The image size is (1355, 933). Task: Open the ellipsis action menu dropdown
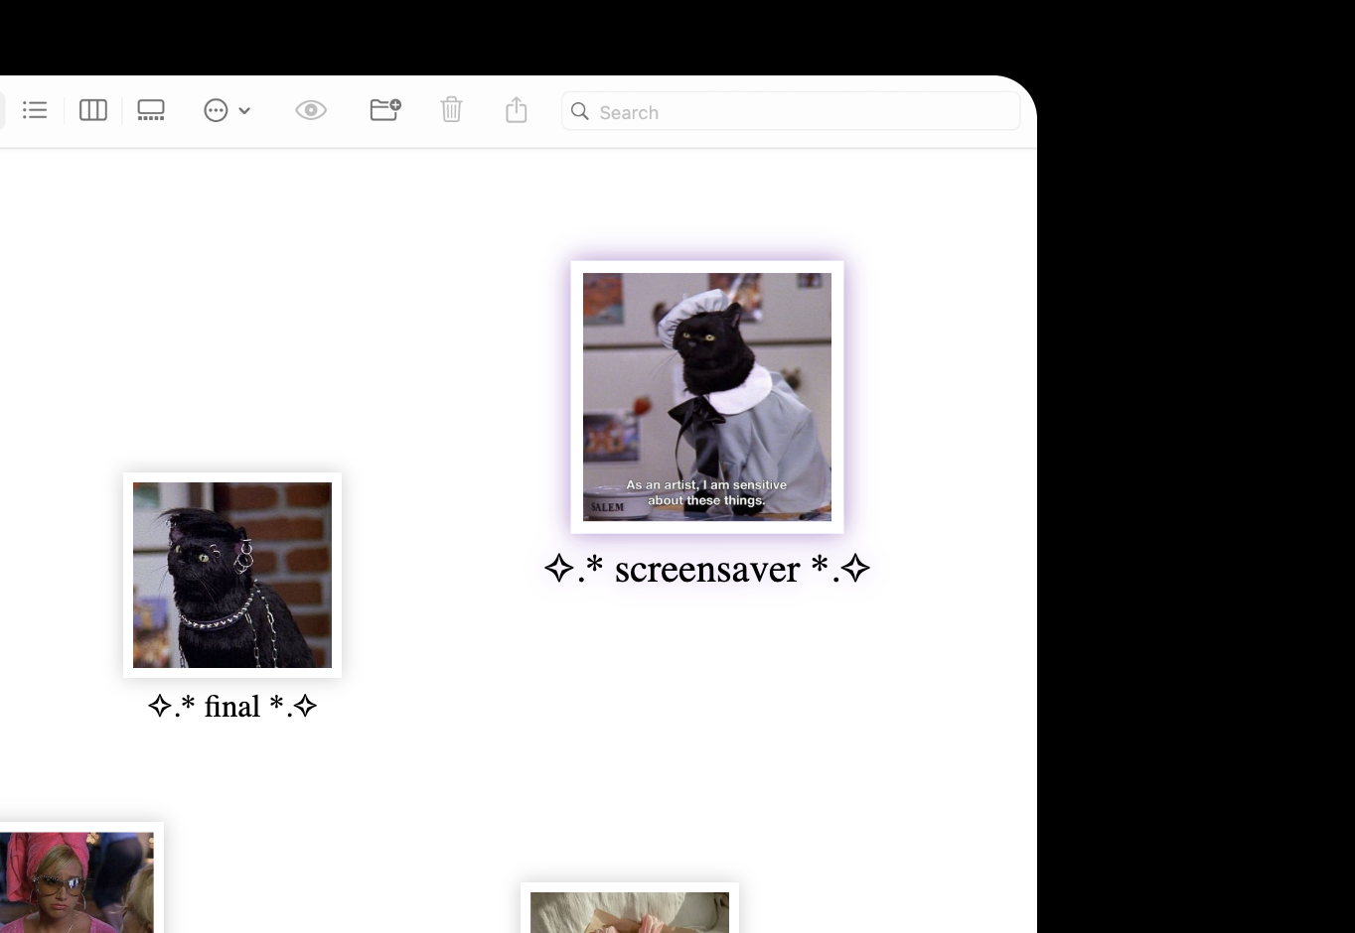tap(226, 110)
